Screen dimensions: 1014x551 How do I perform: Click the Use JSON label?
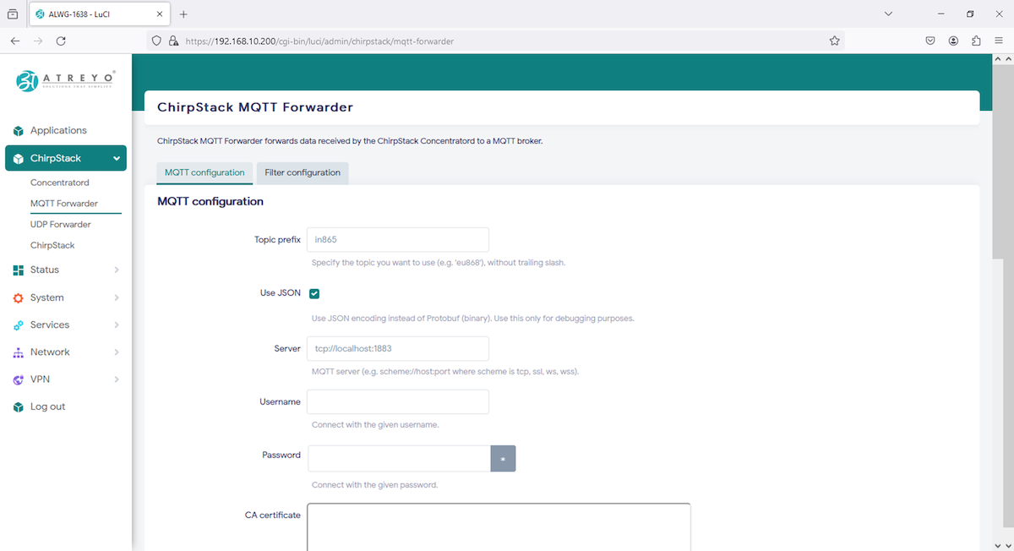(x=281, y=293)
